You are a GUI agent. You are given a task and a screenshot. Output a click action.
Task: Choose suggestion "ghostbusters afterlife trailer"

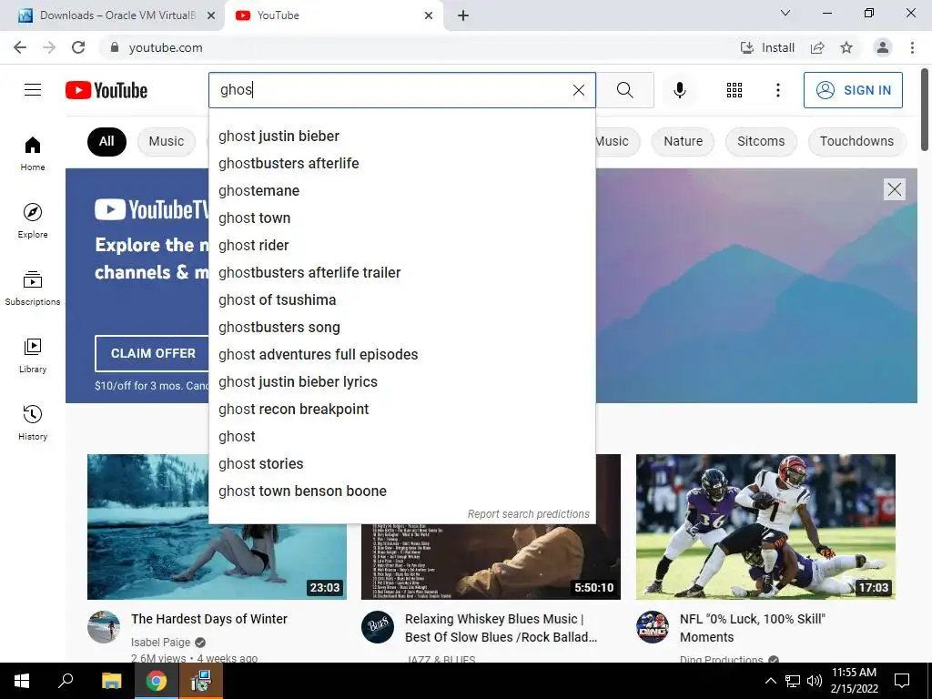402,273
